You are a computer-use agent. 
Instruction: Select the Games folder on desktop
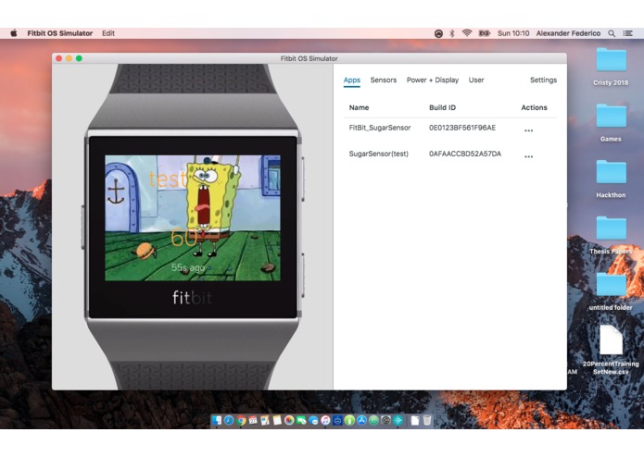coord(612,122)
